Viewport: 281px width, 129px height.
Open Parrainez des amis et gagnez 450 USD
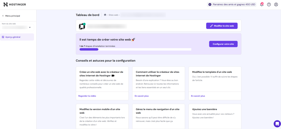tap(232, 4)
